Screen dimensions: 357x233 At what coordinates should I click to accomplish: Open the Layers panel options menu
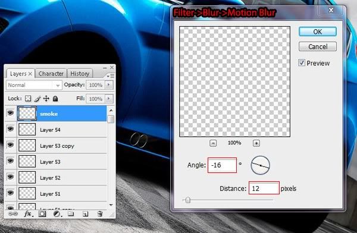111,75
